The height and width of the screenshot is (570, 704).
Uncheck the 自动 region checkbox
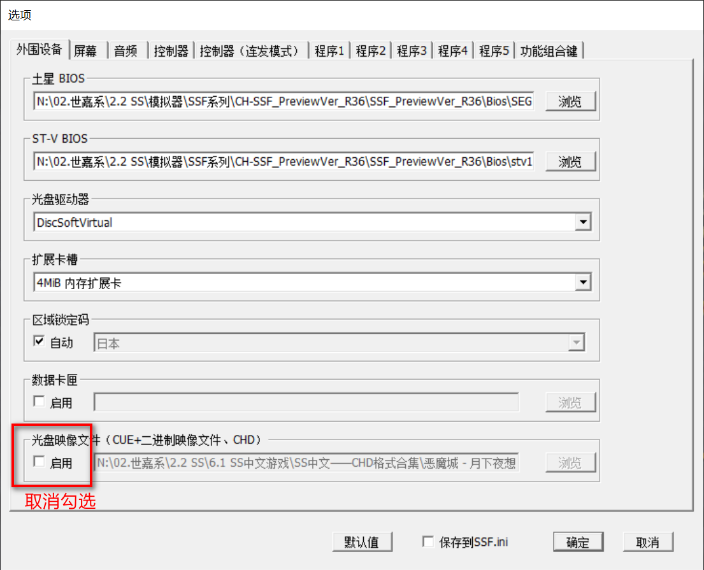(x=40, y=342)
